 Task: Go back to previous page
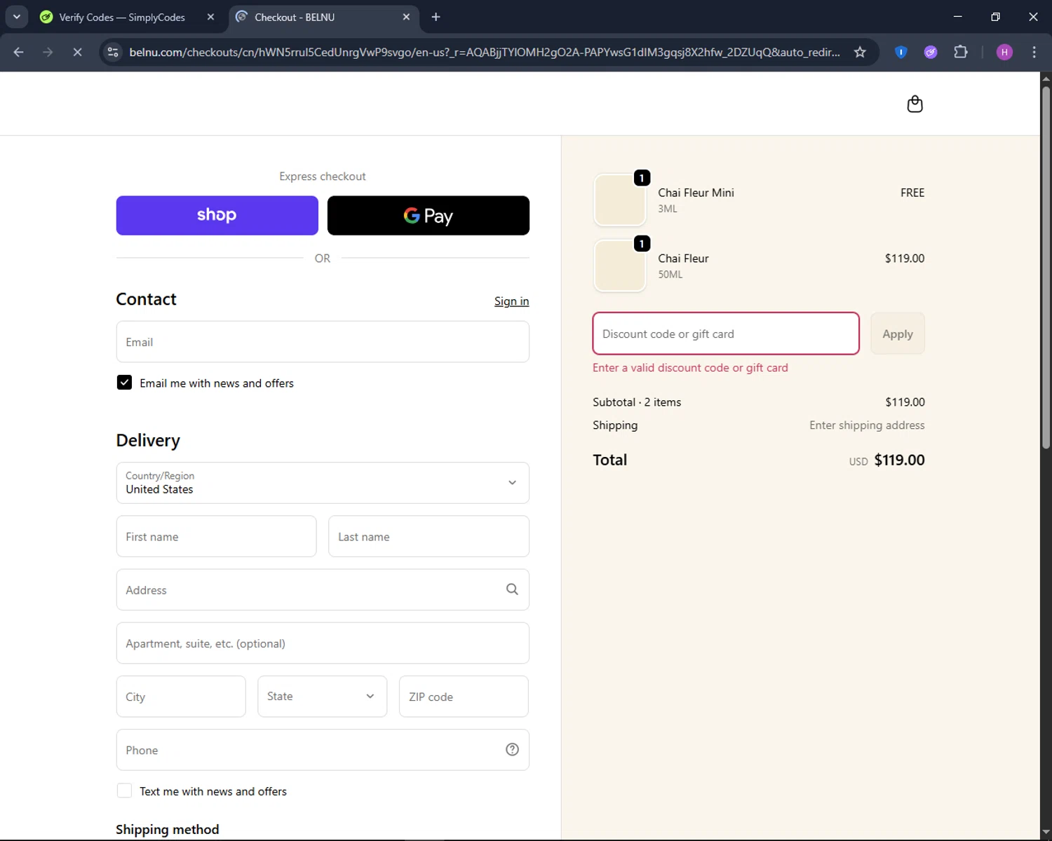[x=19, y=52]
